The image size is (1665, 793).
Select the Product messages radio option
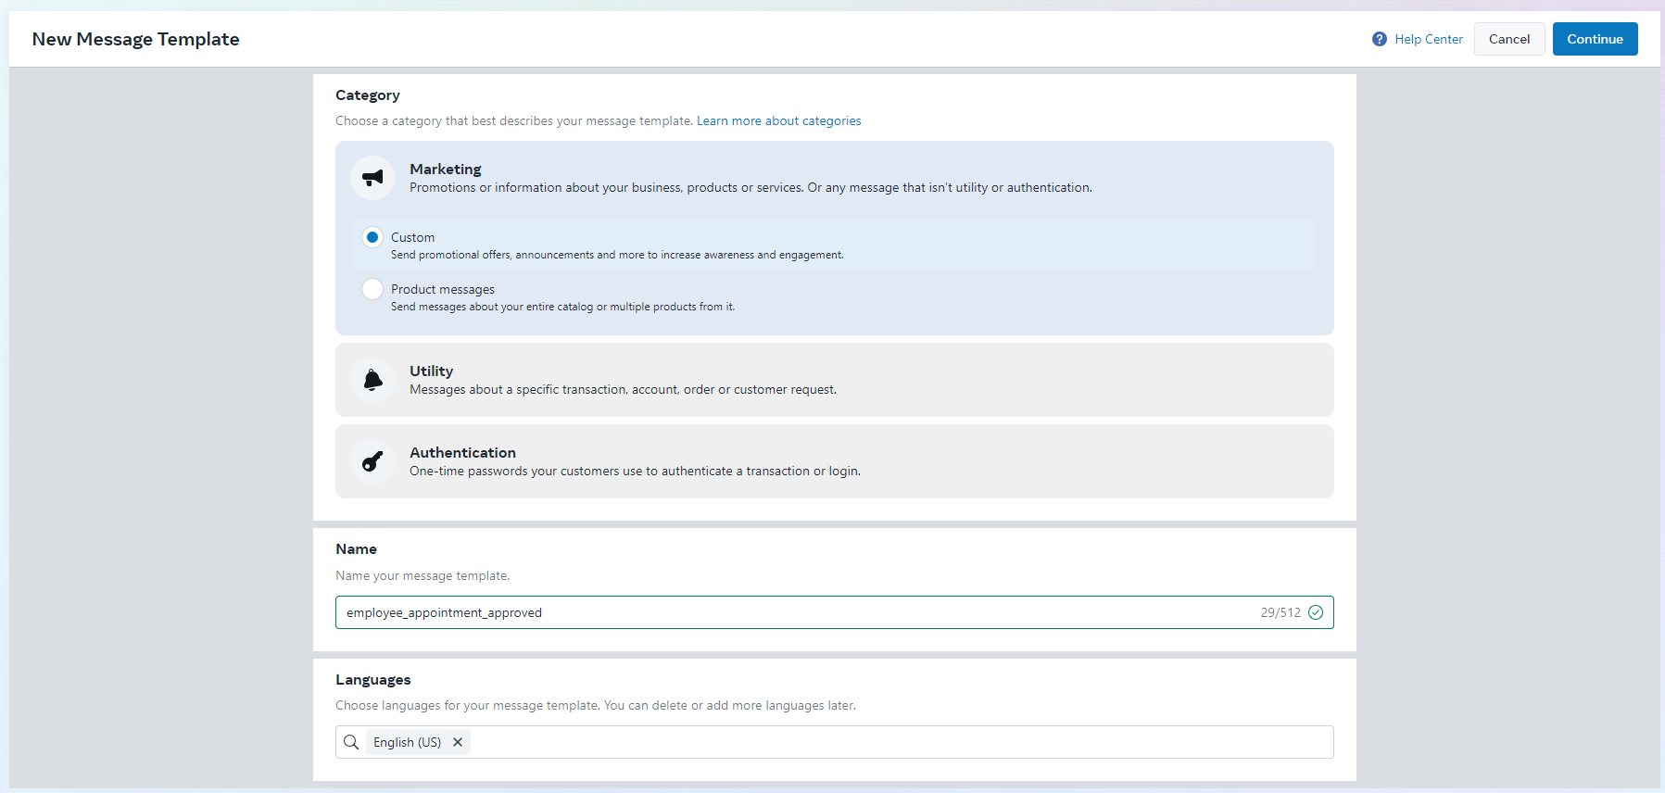point(372,289)
